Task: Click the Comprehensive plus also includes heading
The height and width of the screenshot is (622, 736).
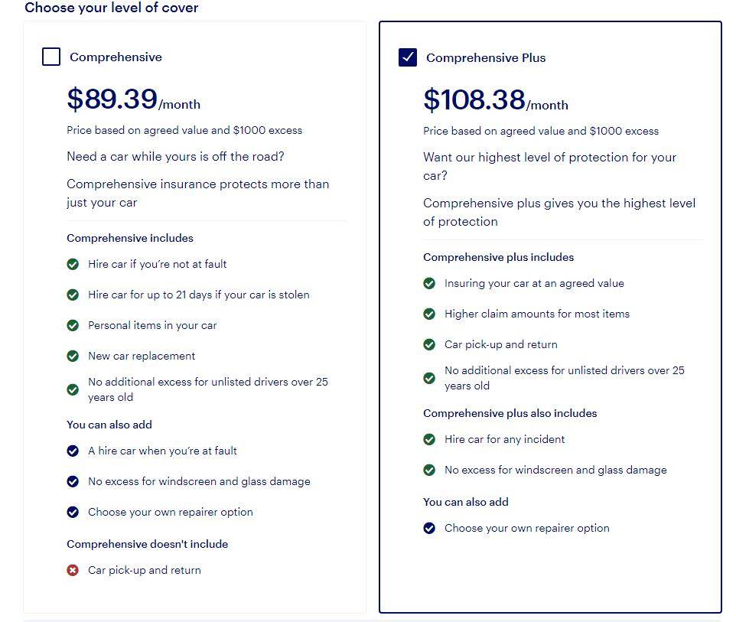Action: tap(510, 413)
